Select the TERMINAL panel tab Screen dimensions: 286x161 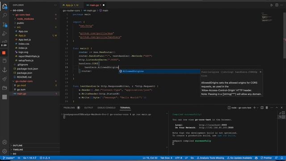[125, 108]
